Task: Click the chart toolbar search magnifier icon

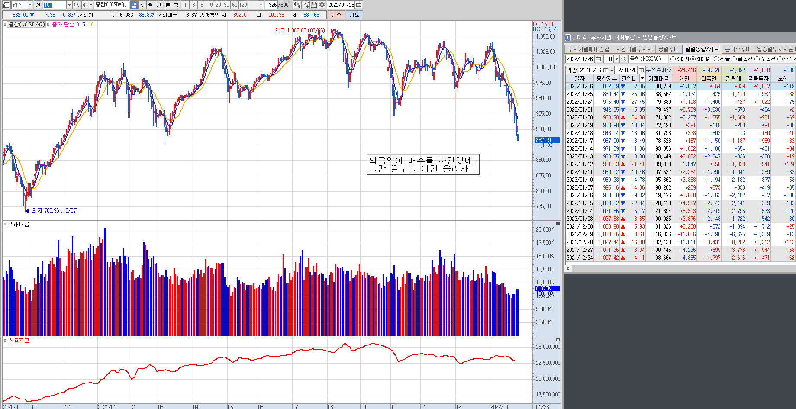Action: click(77, 5)
